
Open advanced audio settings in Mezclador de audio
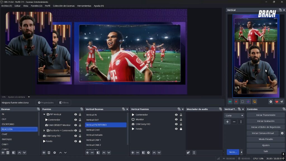coord(188,153)
